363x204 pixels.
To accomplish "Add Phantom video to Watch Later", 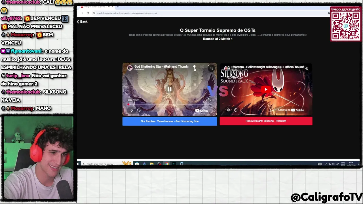I will (x=236, y=110).
